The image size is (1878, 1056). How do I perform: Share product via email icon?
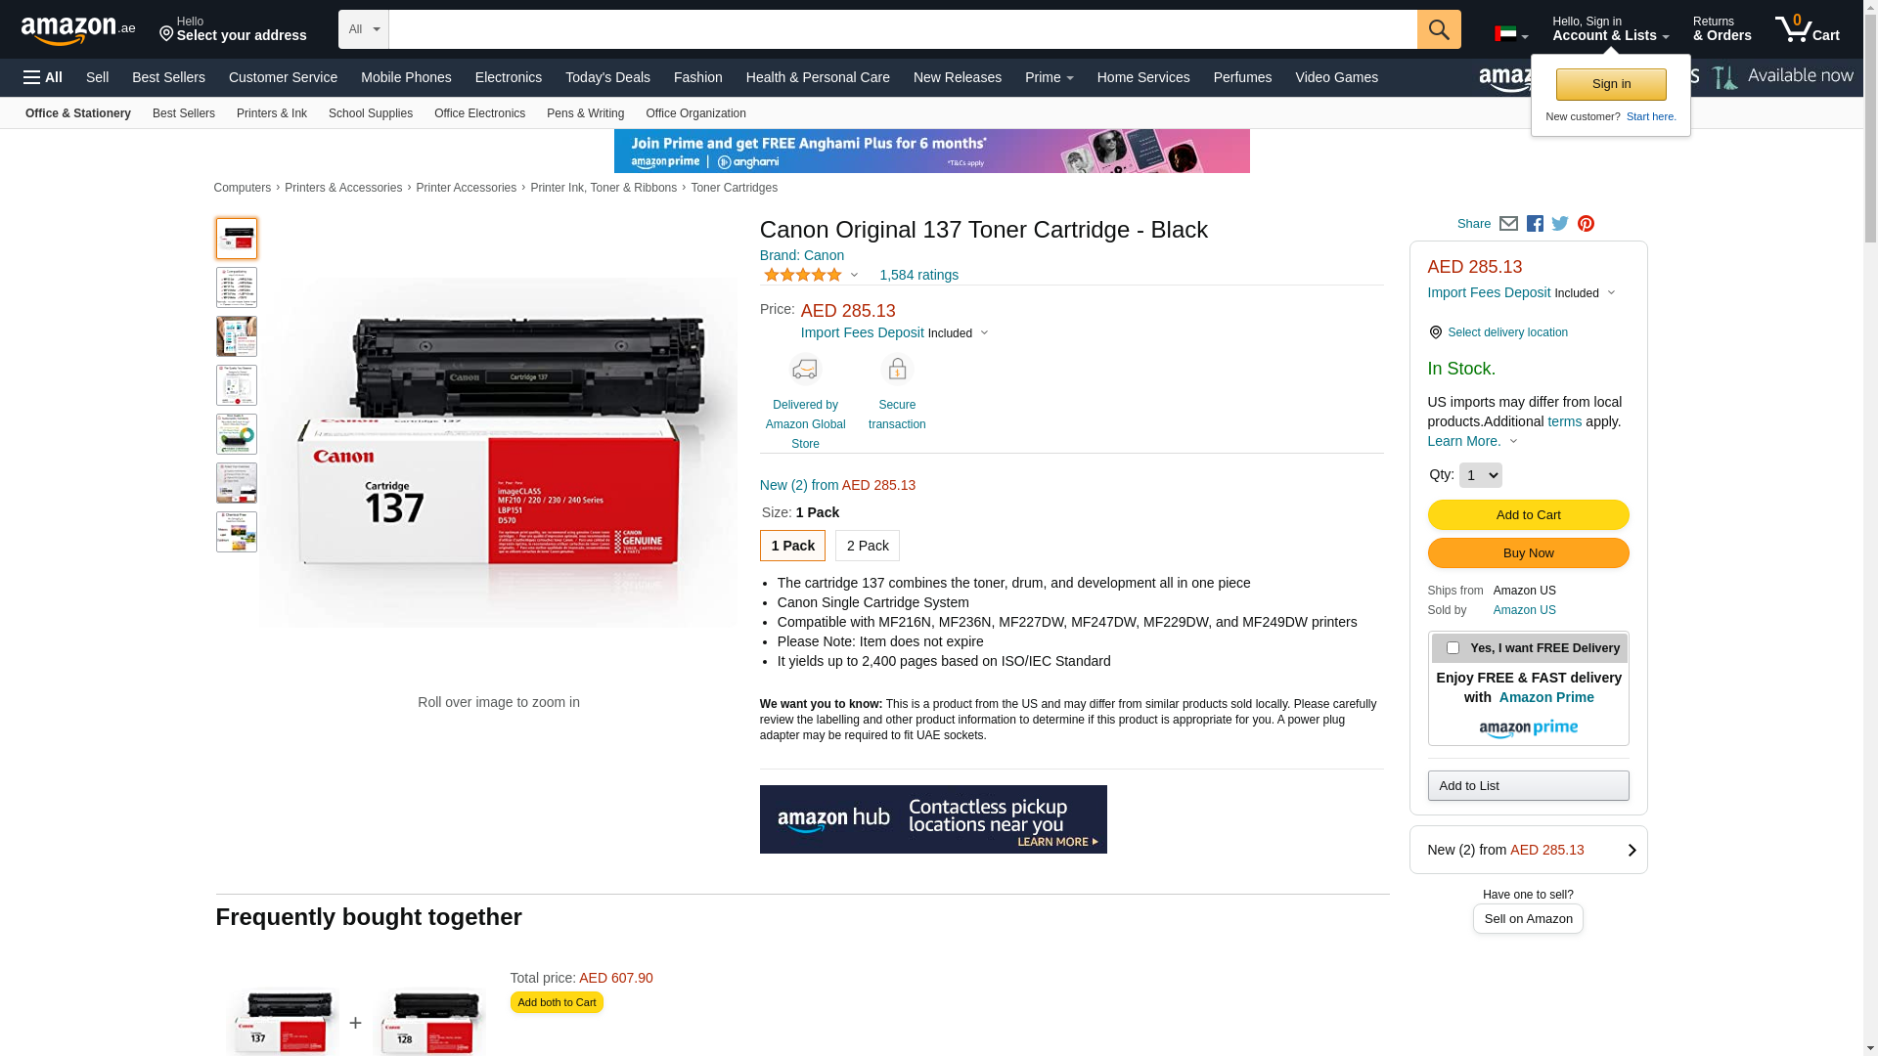click(1508, 224)
